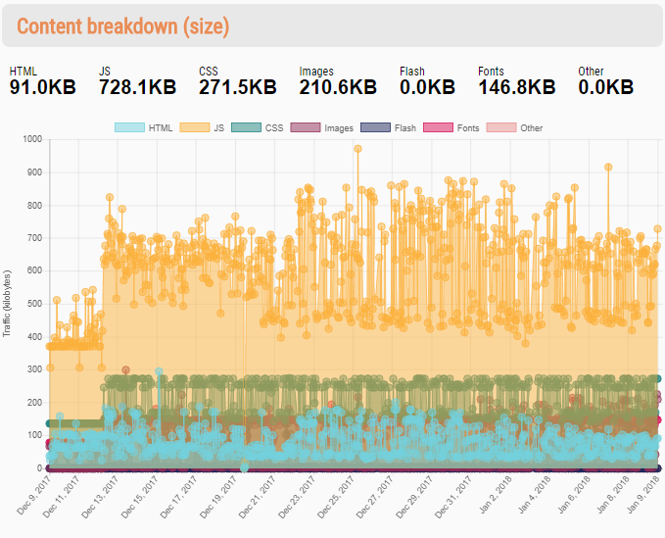Hide the Images series via legend swatch

click(306, 127)
